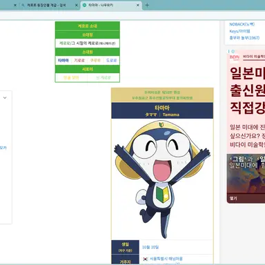
Task: Expand the chevron in the left sidebar panel
Action: [x=5, y=98]
